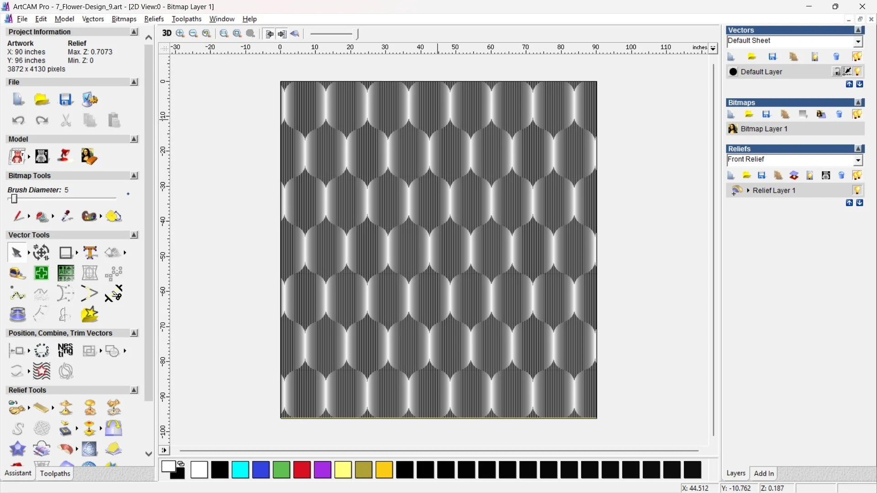The width and height of the screenshot is (877, 493).
Task: Toggle all vector layers visibility lightbulb
Action: [x=857, y=56]
